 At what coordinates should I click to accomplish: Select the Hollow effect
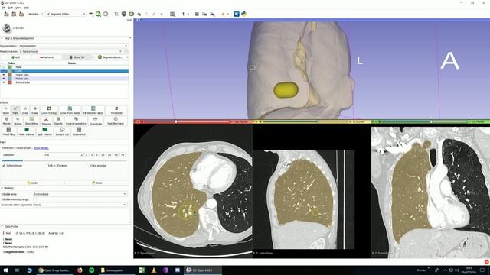18,121
